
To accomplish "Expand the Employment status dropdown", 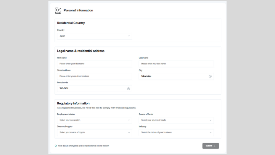I will coord(95,120).
